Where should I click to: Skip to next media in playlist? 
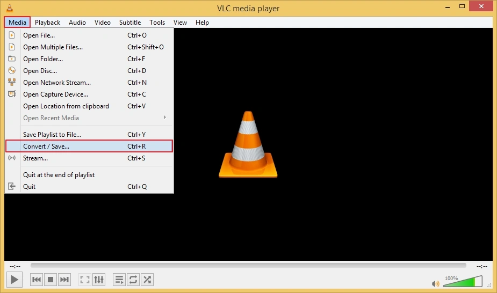tap(64, 280)
